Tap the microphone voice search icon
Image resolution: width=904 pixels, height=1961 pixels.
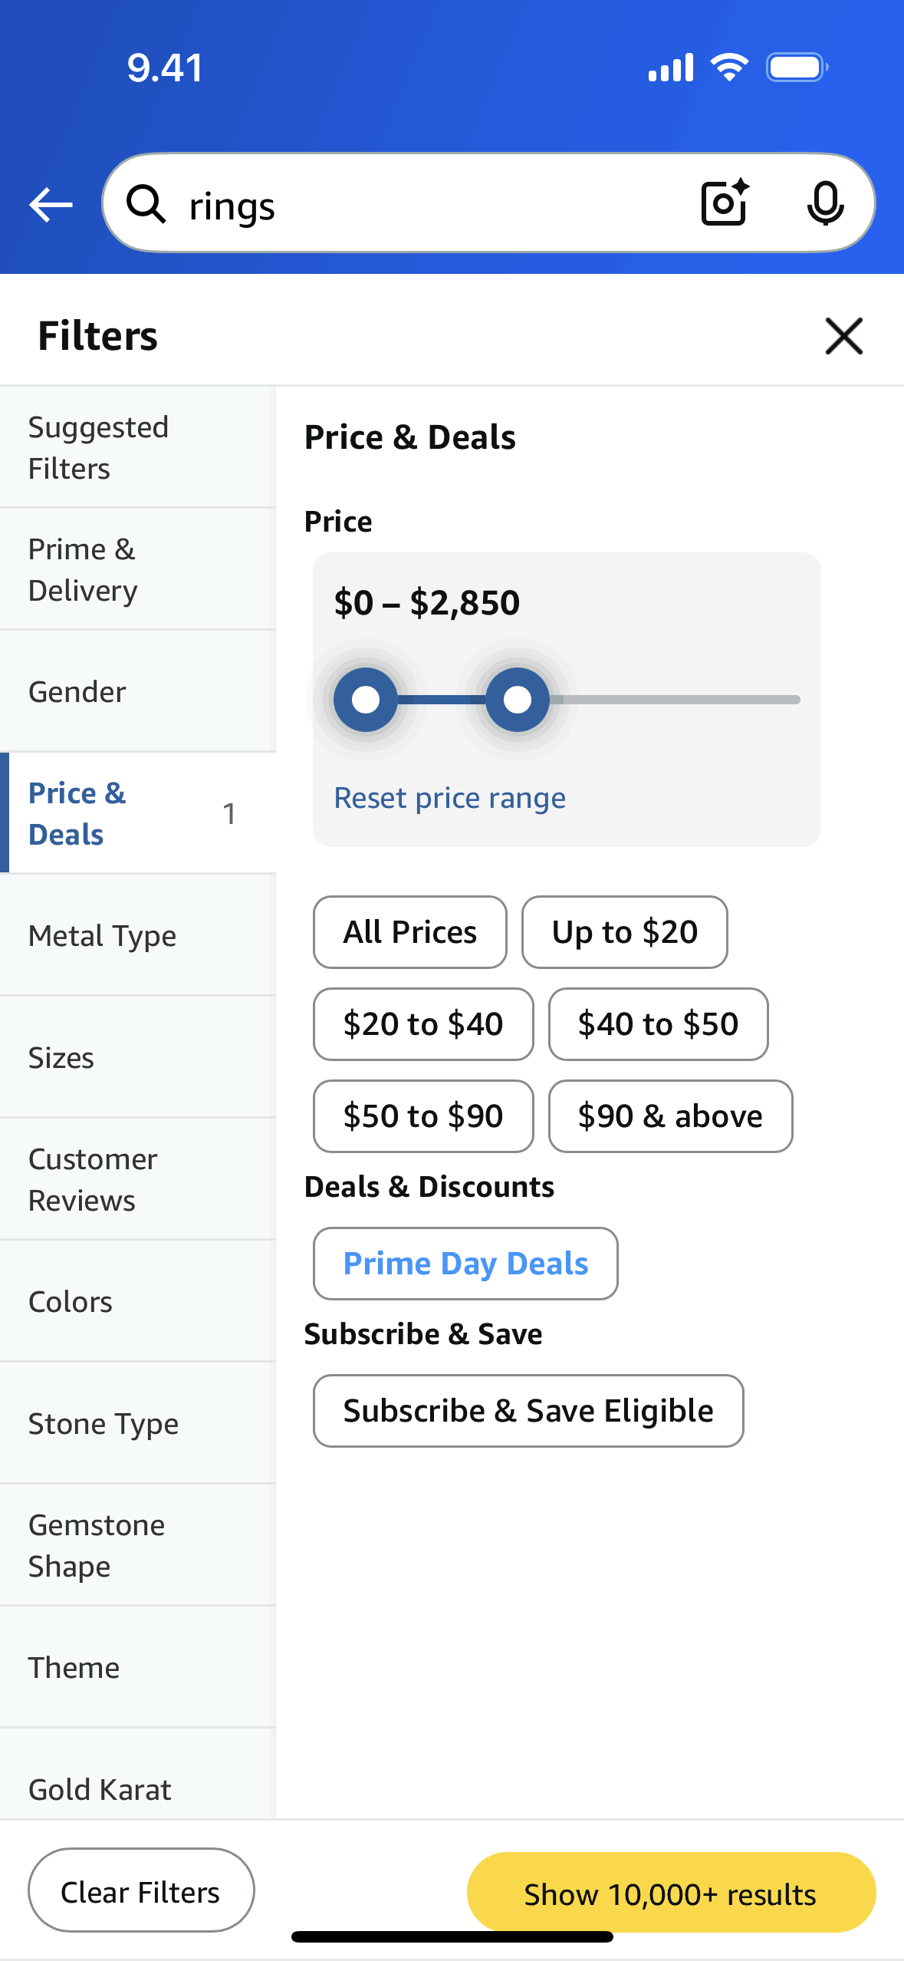coord(825,203)
